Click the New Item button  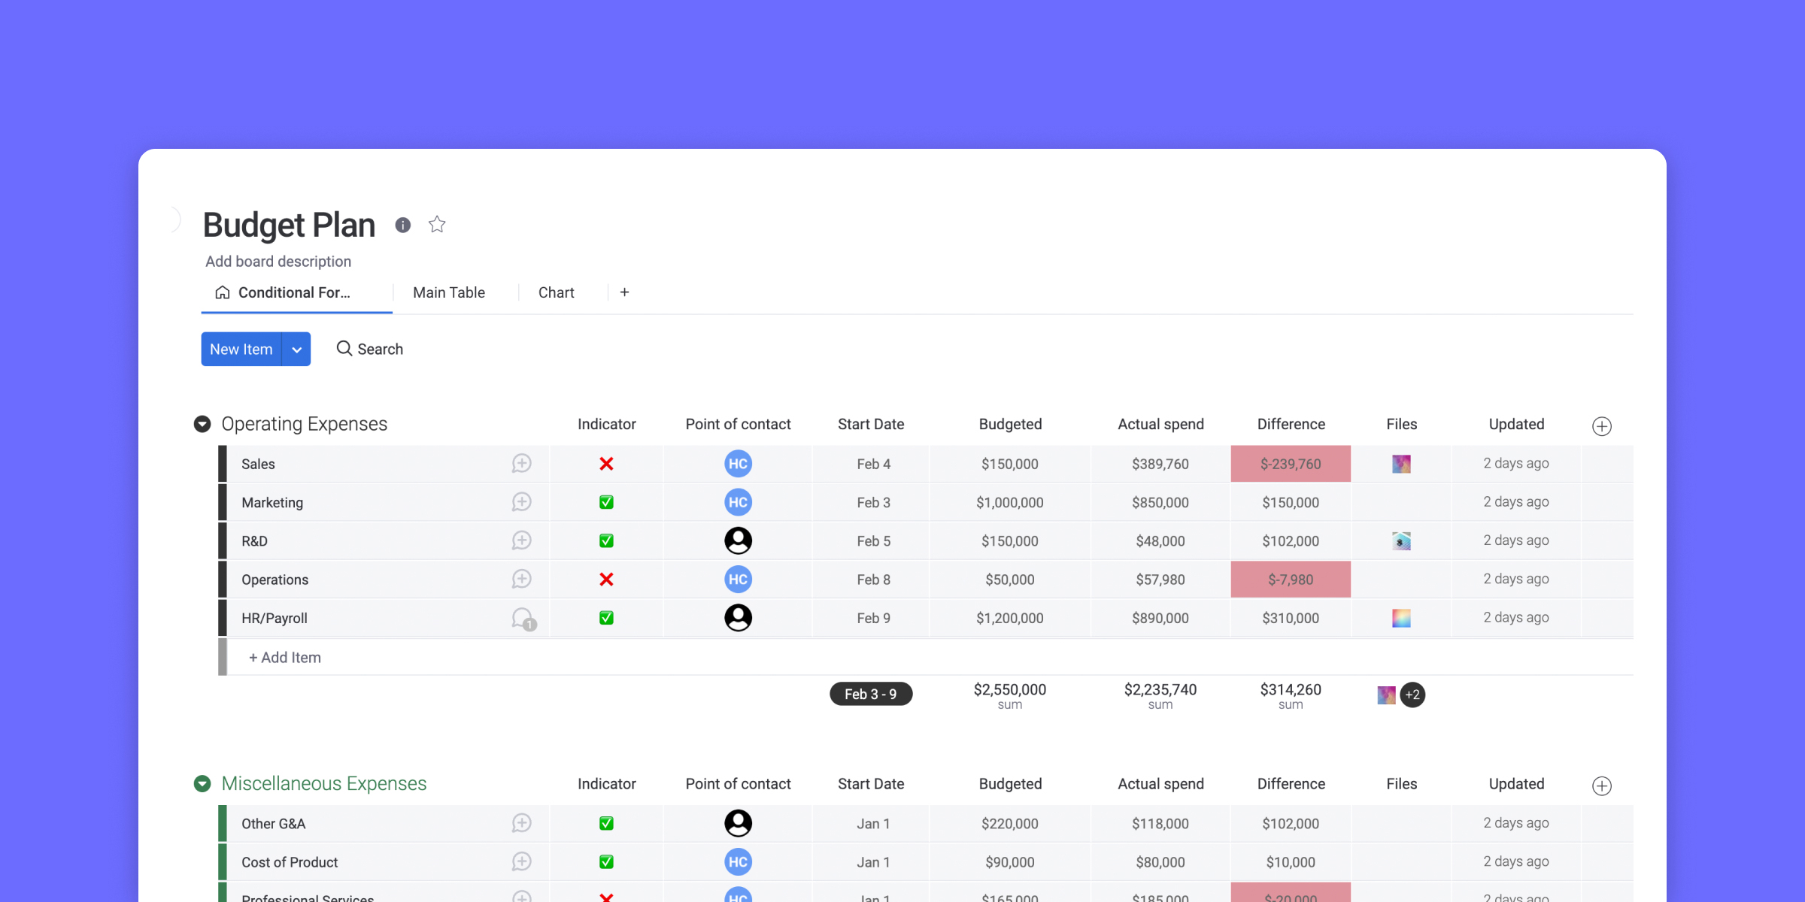tap(241, 347)
